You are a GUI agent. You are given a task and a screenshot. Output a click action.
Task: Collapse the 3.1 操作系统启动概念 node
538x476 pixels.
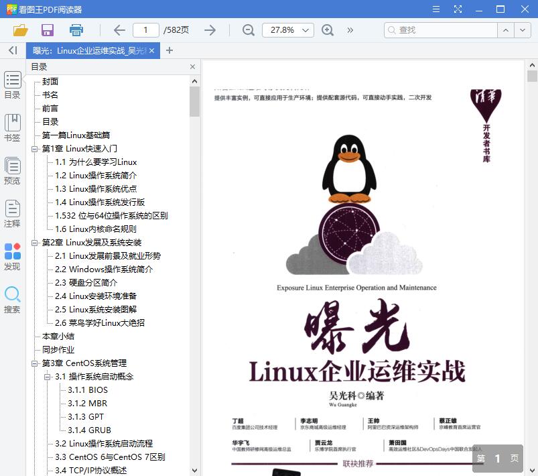[x=48, y=377]
